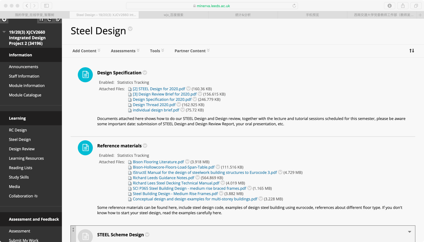Open options chevron for [2] STEEL Design for 2020.pdf
This screenshot has width=424, height=242.
coord(188,89)
